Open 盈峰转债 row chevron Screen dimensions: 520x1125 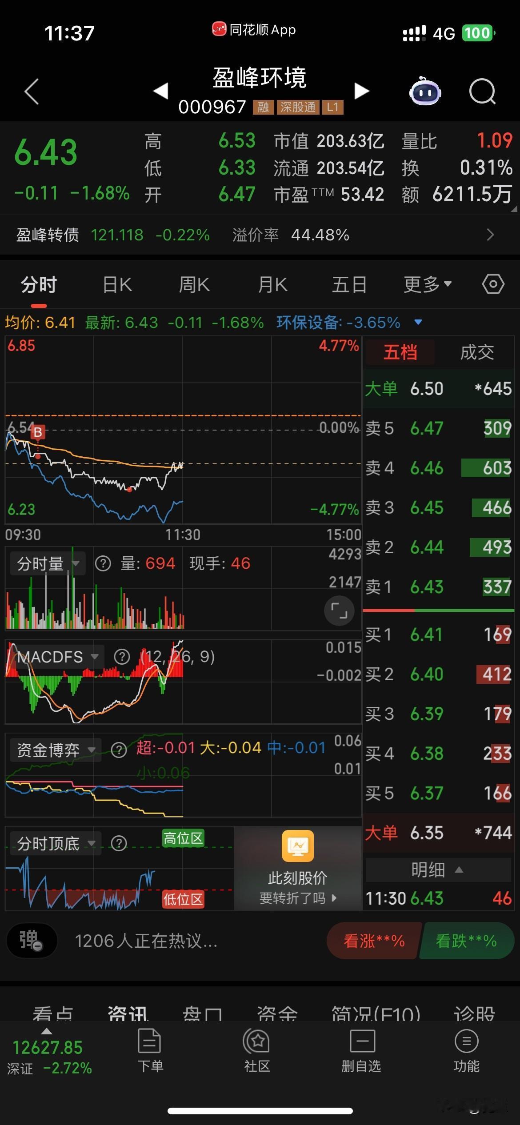[490, 235]
